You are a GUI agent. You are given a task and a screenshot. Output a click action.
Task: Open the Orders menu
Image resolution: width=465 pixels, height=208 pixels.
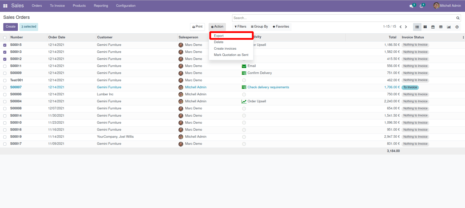click(37, 6)
